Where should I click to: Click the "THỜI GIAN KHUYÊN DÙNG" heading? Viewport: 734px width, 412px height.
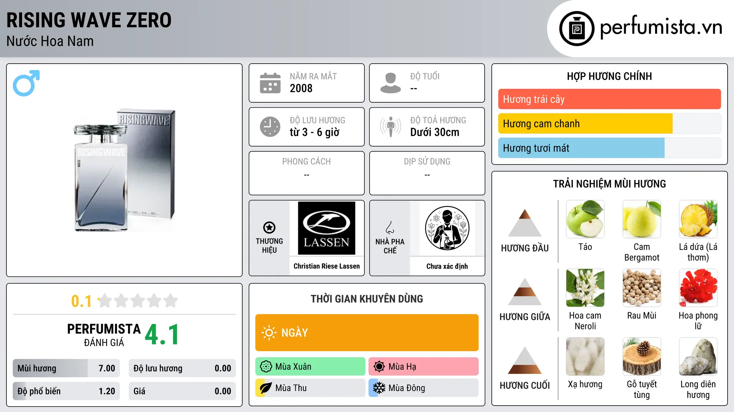click(x=367, y=299)
